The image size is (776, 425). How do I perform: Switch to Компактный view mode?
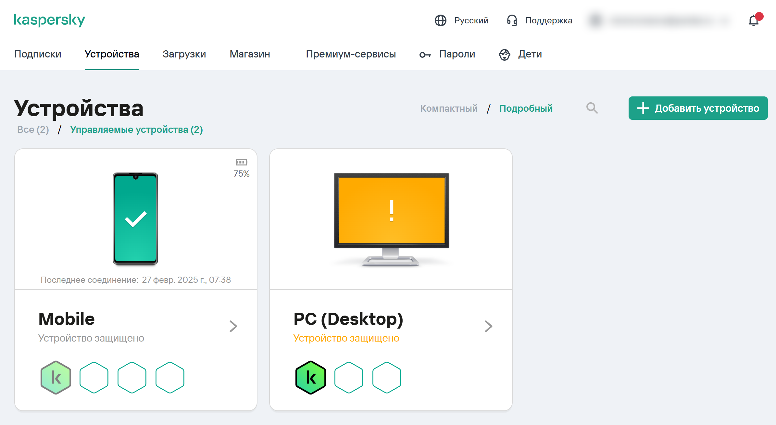(449, 108)
